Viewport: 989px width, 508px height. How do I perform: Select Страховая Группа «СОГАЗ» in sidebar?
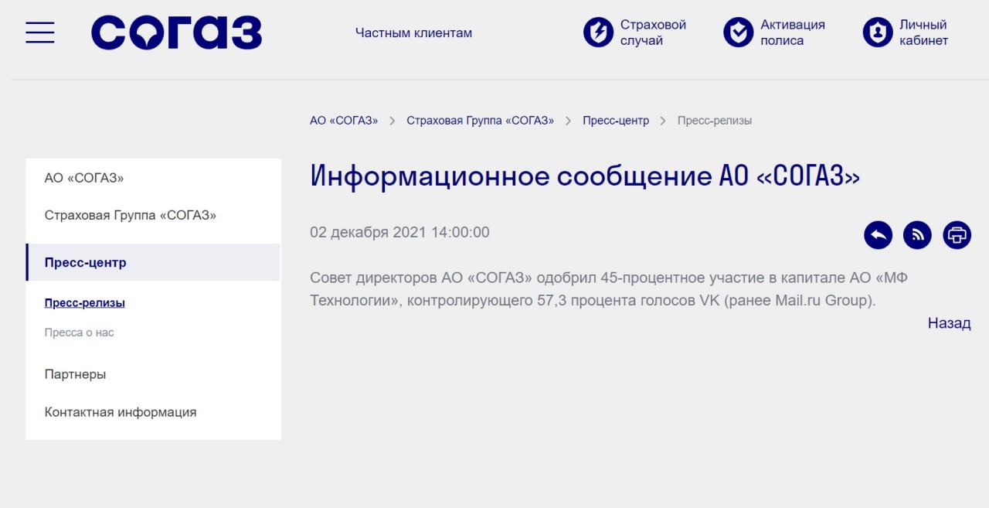pos(131,215)
